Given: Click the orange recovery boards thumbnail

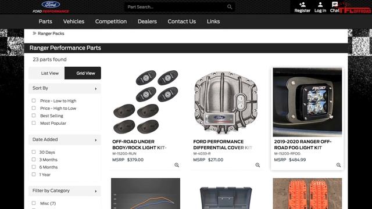Looking at the screenshot, I should (x=307, y=193).
